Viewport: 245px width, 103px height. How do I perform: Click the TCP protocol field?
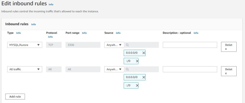point(54,45)
